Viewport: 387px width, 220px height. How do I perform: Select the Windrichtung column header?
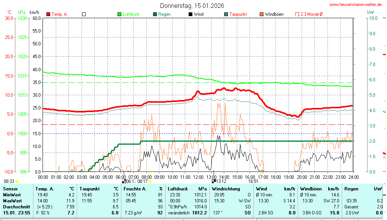point(226,189)
